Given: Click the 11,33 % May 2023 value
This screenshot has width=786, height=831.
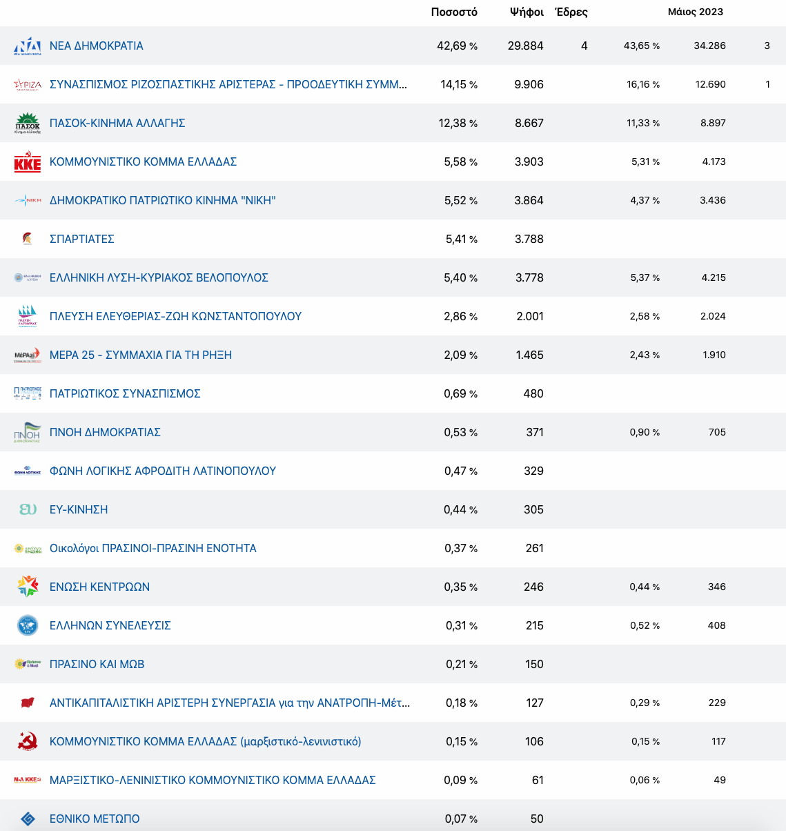Looking at the screenshot, I should 643,123.
